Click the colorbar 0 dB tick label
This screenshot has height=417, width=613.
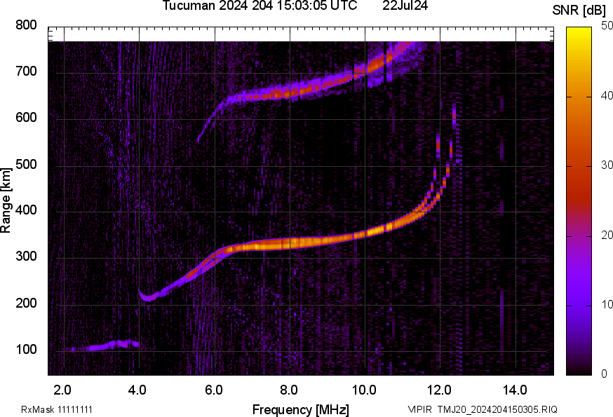[605, 374]
